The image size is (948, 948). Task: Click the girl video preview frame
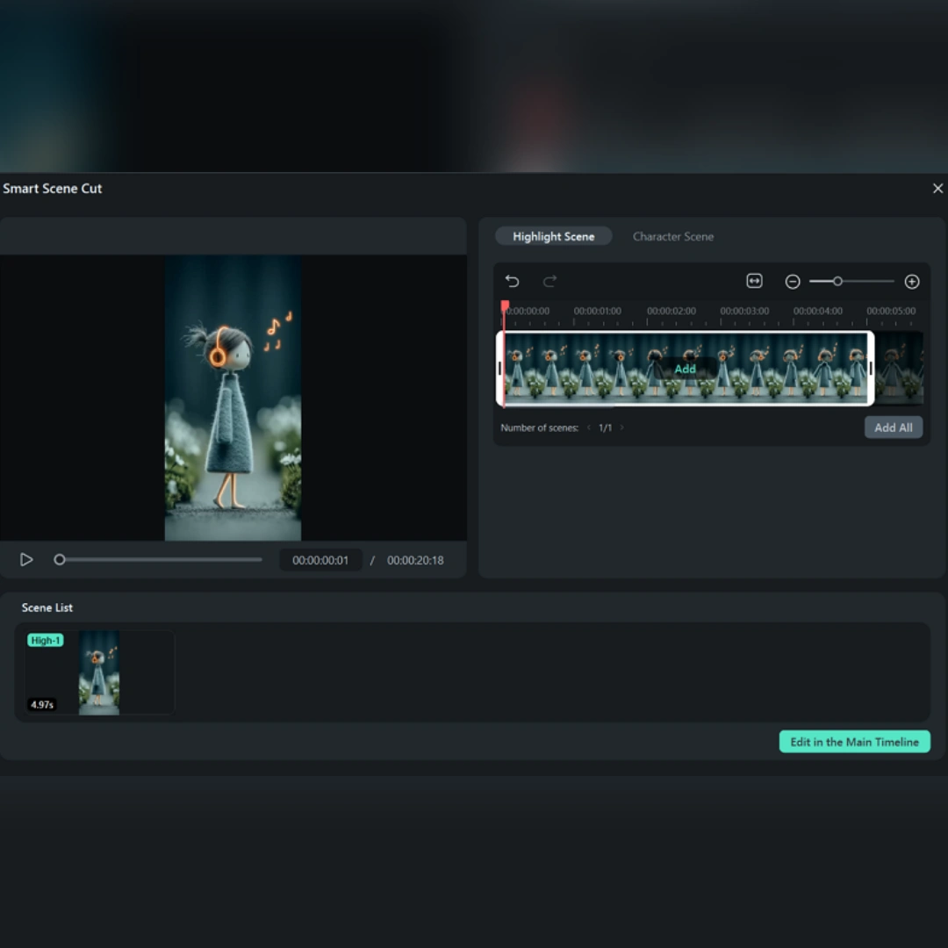pyautogui.click(x=233, y=398)
